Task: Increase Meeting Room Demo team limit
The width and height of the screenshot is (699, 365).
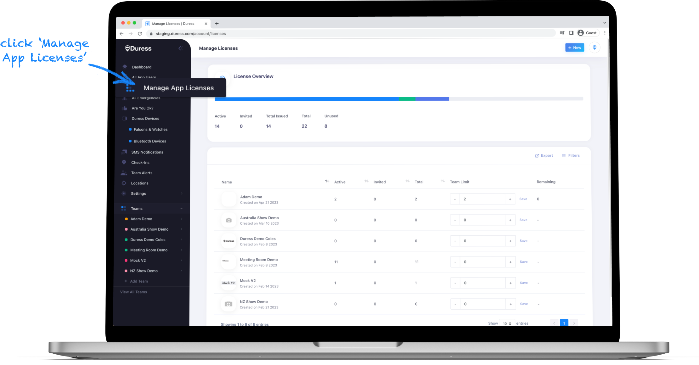Action: pos(510,262)
